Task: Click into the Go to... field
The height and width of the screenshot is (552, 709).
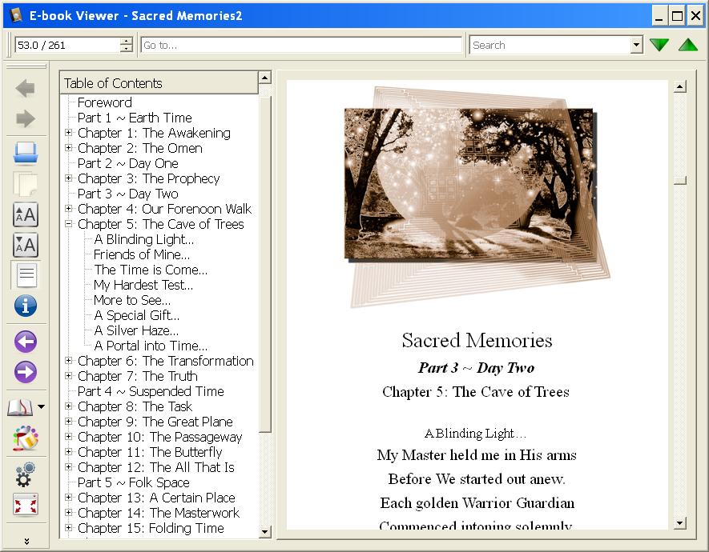Action: (x=301, y=45)
